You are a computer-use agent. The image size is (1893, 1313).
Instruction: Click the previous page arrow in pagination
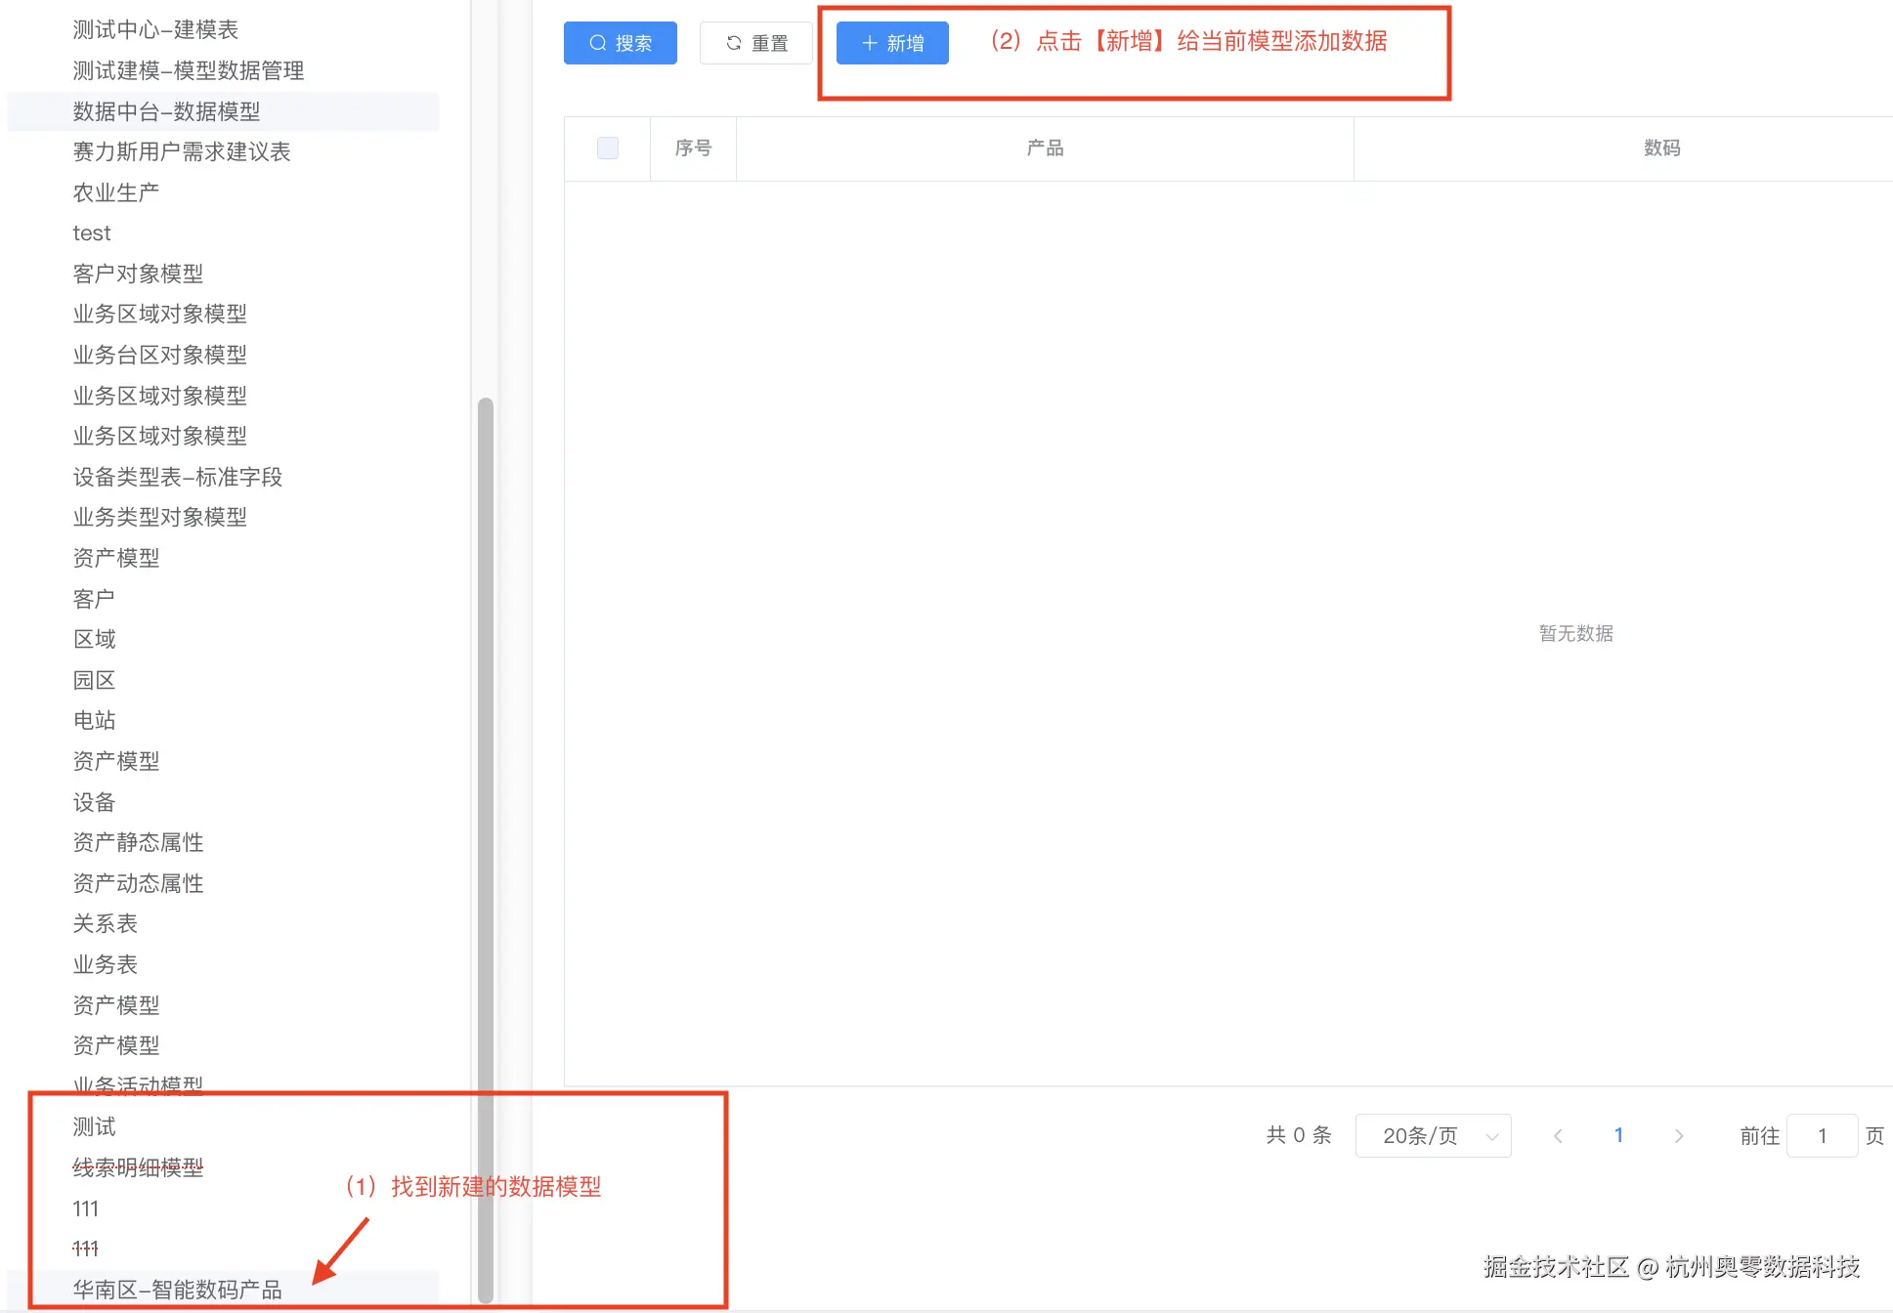coord(1557,1135)
